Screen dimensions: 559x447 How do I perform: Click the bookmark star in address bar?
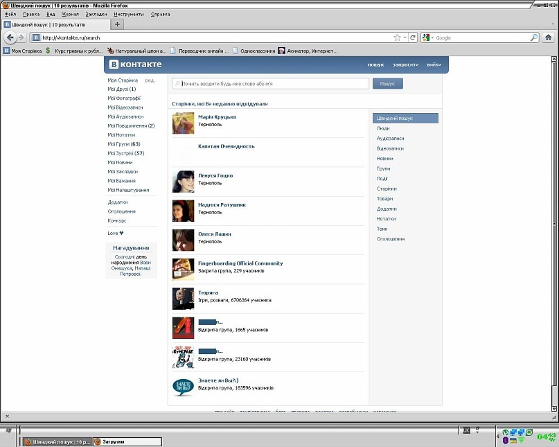point(397,37)
